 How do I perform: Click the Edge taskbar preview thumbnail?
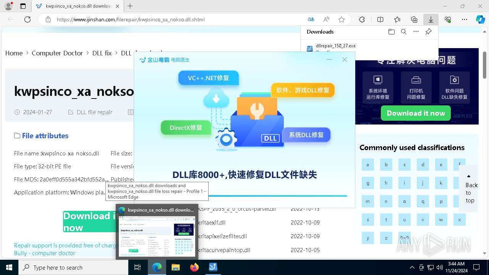(x=157, y=236)
